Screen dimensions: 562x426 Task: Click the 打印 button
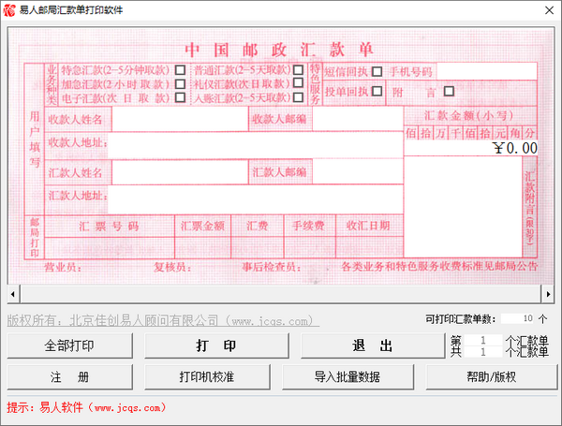(x=216, y=345)
